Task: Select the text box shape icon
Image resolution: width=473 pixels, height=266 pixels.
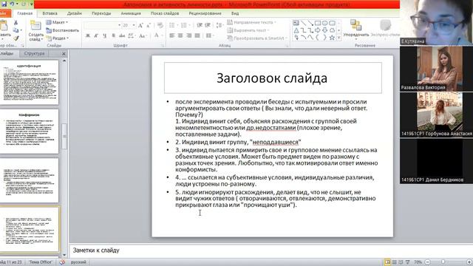Action: pos(296,23)
